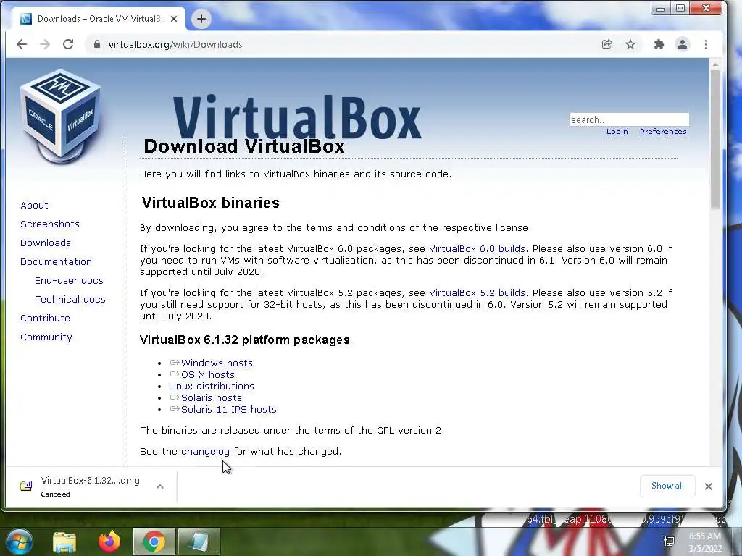Open Preferences link
The height and width of the screenshot is (556, 742).
[663, 132]
